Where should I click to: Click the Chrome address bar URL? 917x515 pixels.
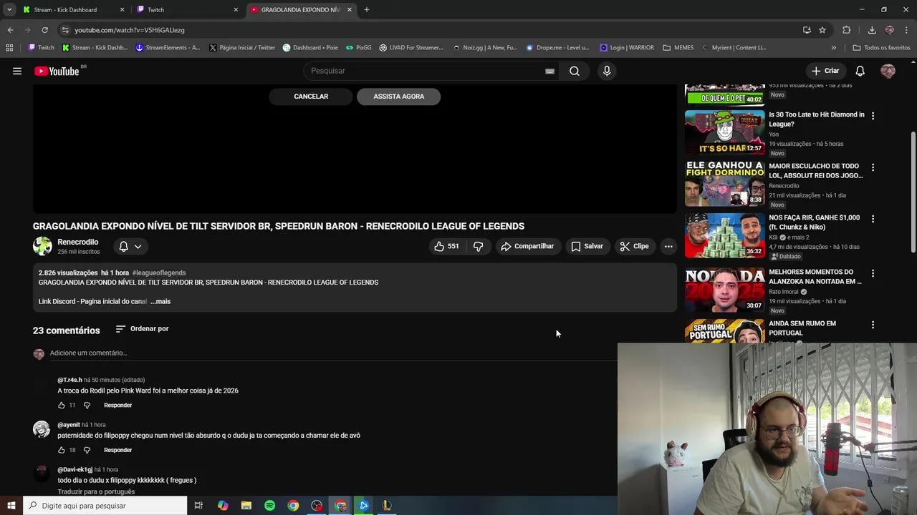(x=130, y=30)
